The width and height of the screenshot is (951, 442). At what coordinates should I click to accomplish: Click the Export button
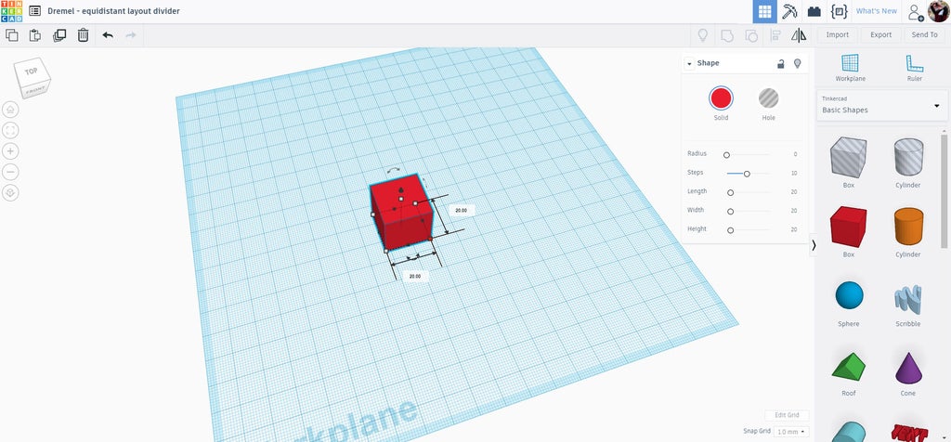click(x=880, y=35)
